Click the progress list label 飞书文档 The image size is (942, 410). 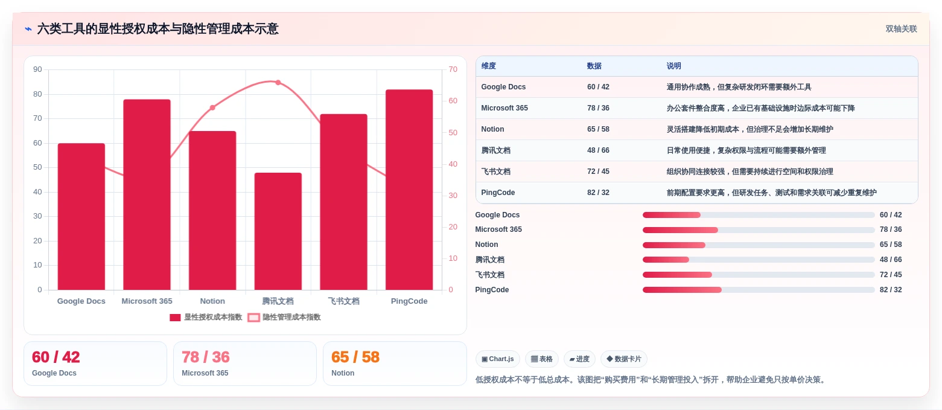[489, 275]
